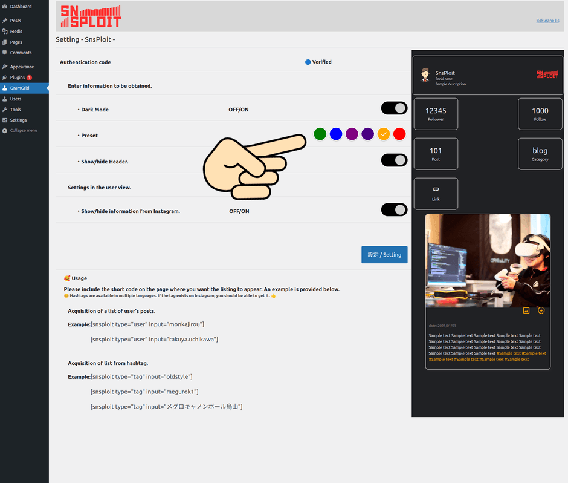
Task: Collapse the WordPress admin menu
Action: 23,131
